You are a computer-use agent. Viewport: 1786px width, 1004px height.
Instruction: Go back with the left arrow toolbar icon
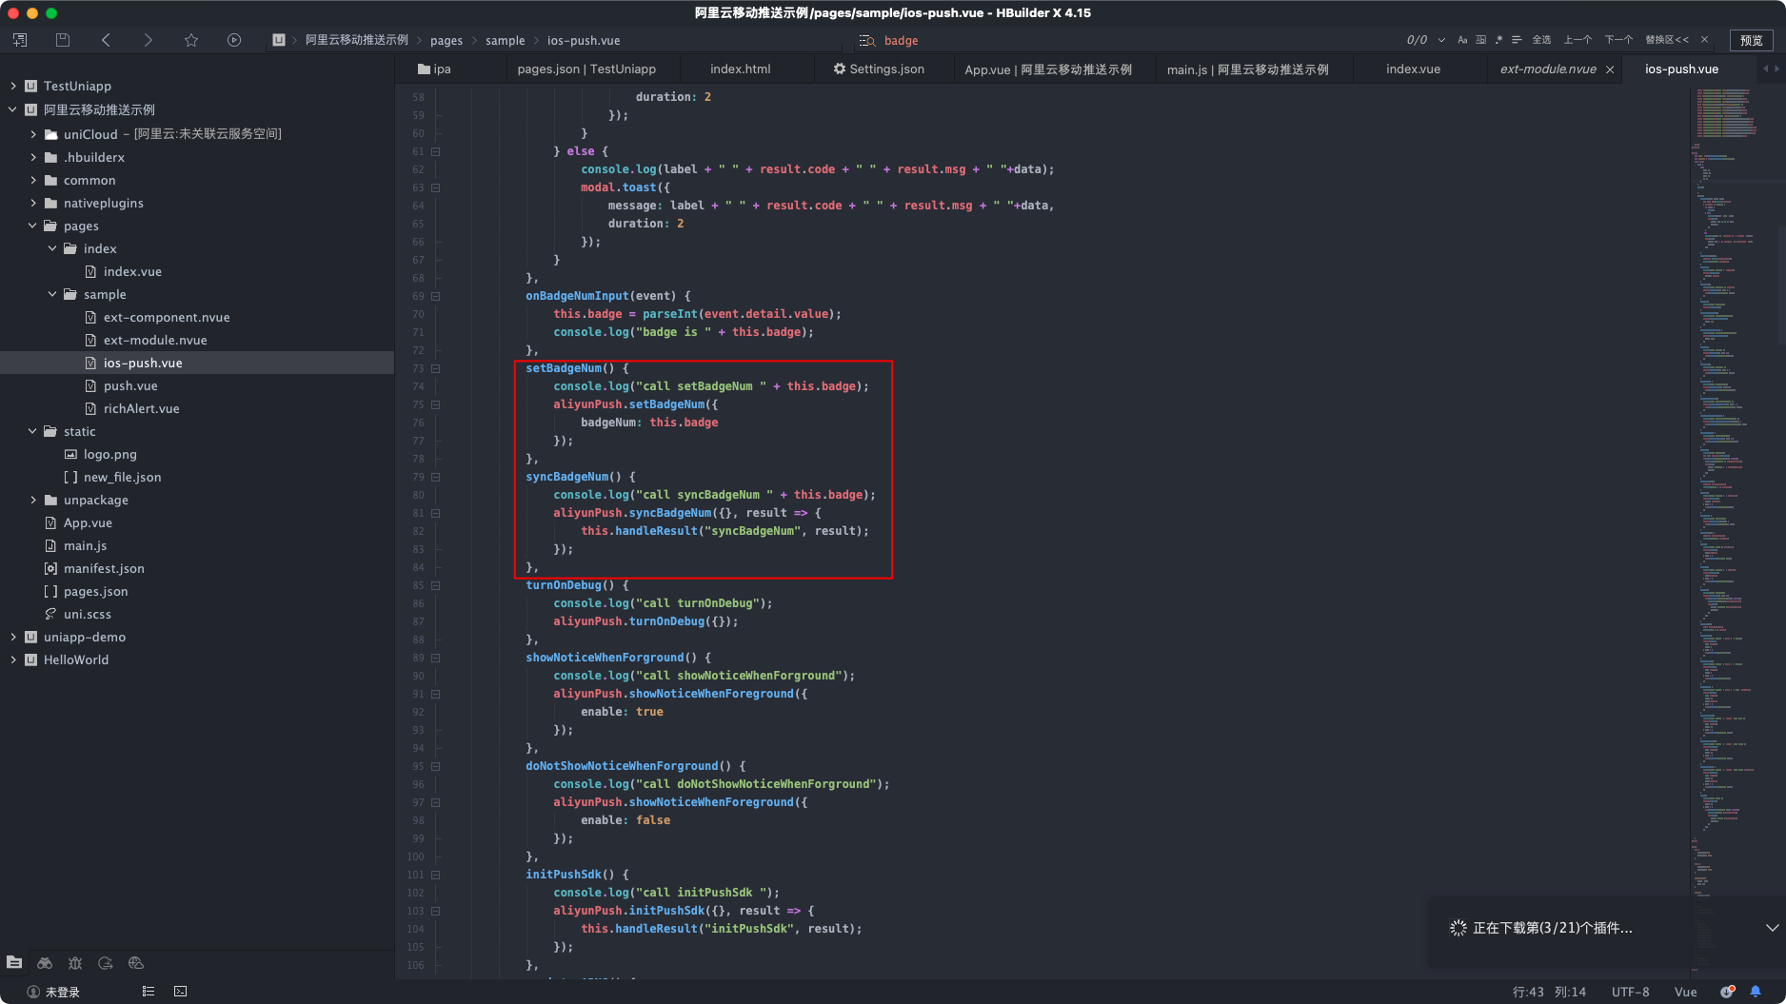pos(106,40)
